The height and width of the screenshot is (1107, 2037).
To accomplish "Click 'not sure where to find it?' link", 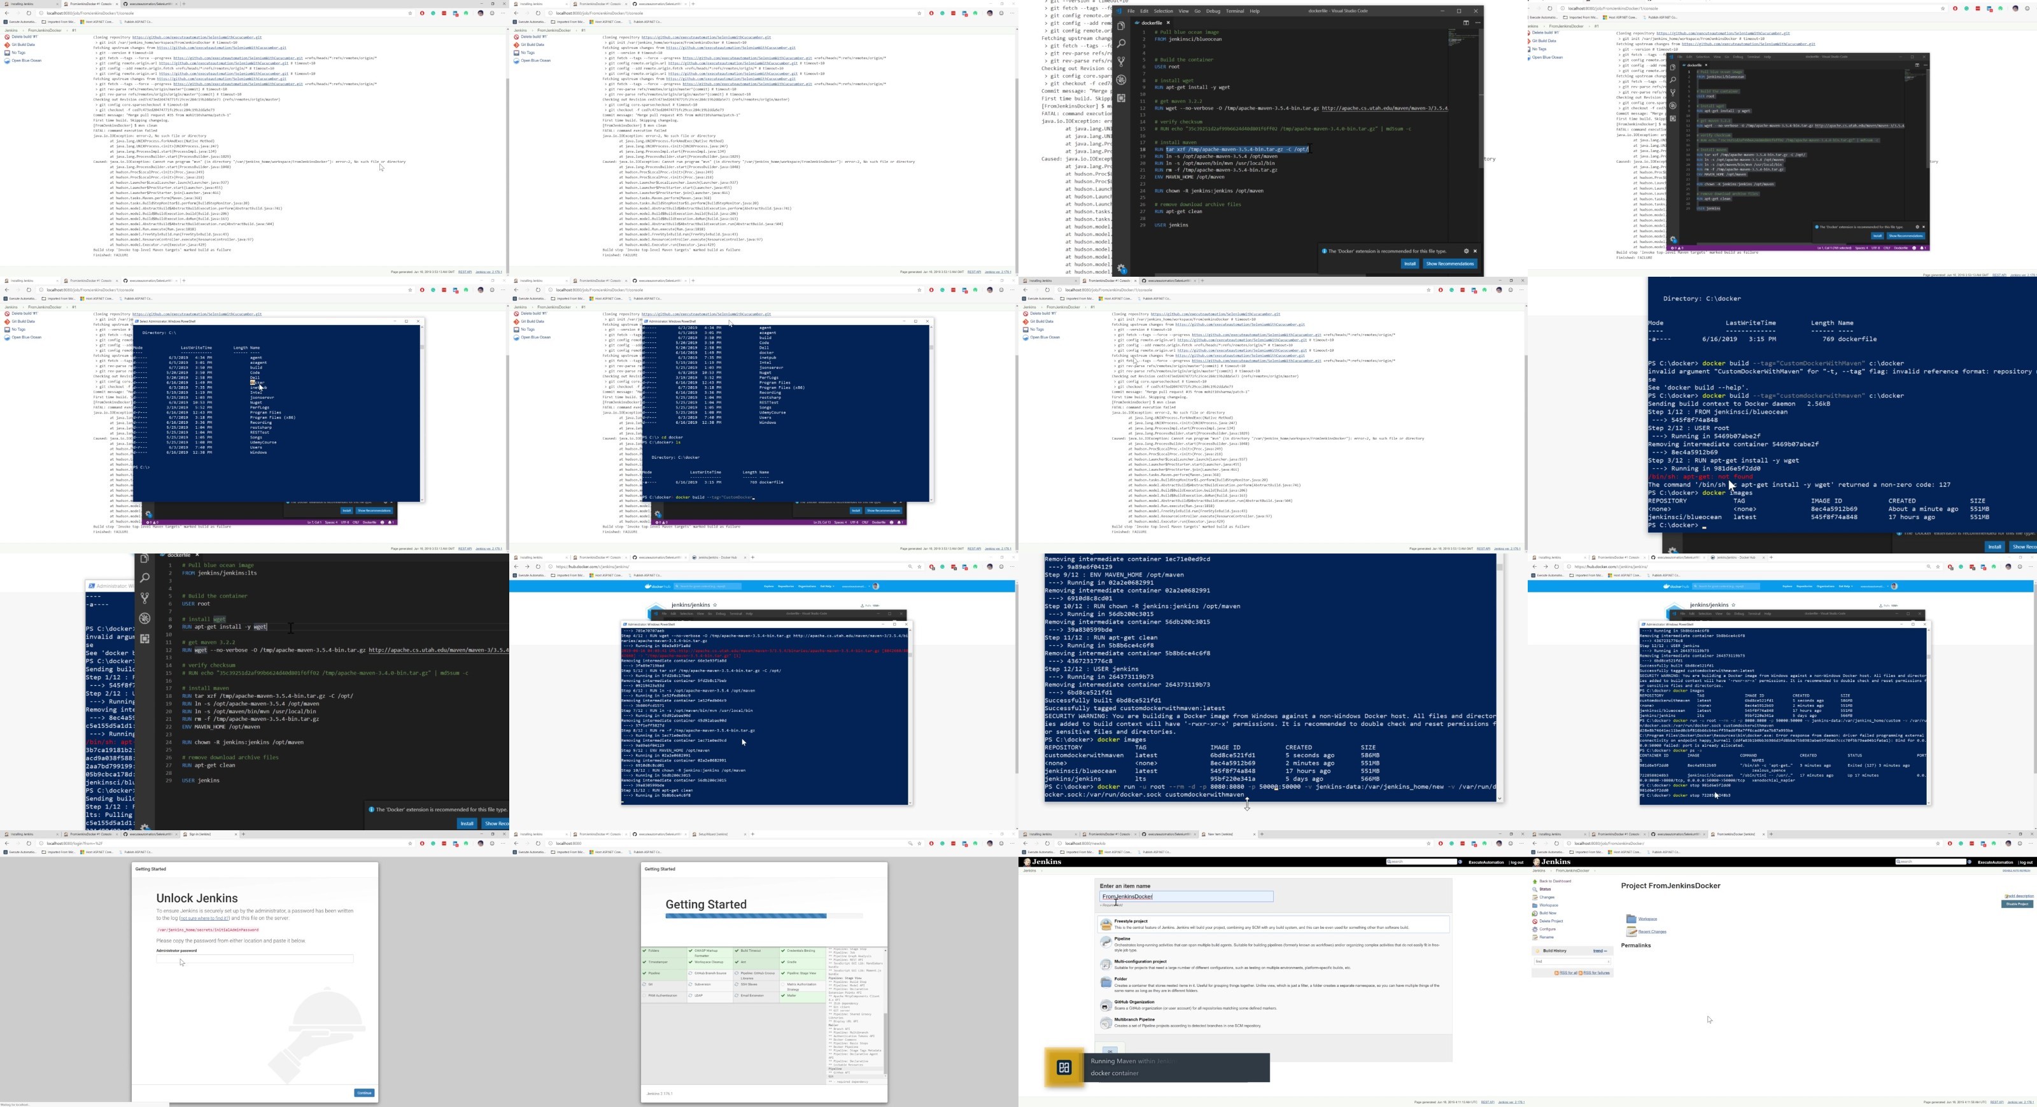I will 204,918.
